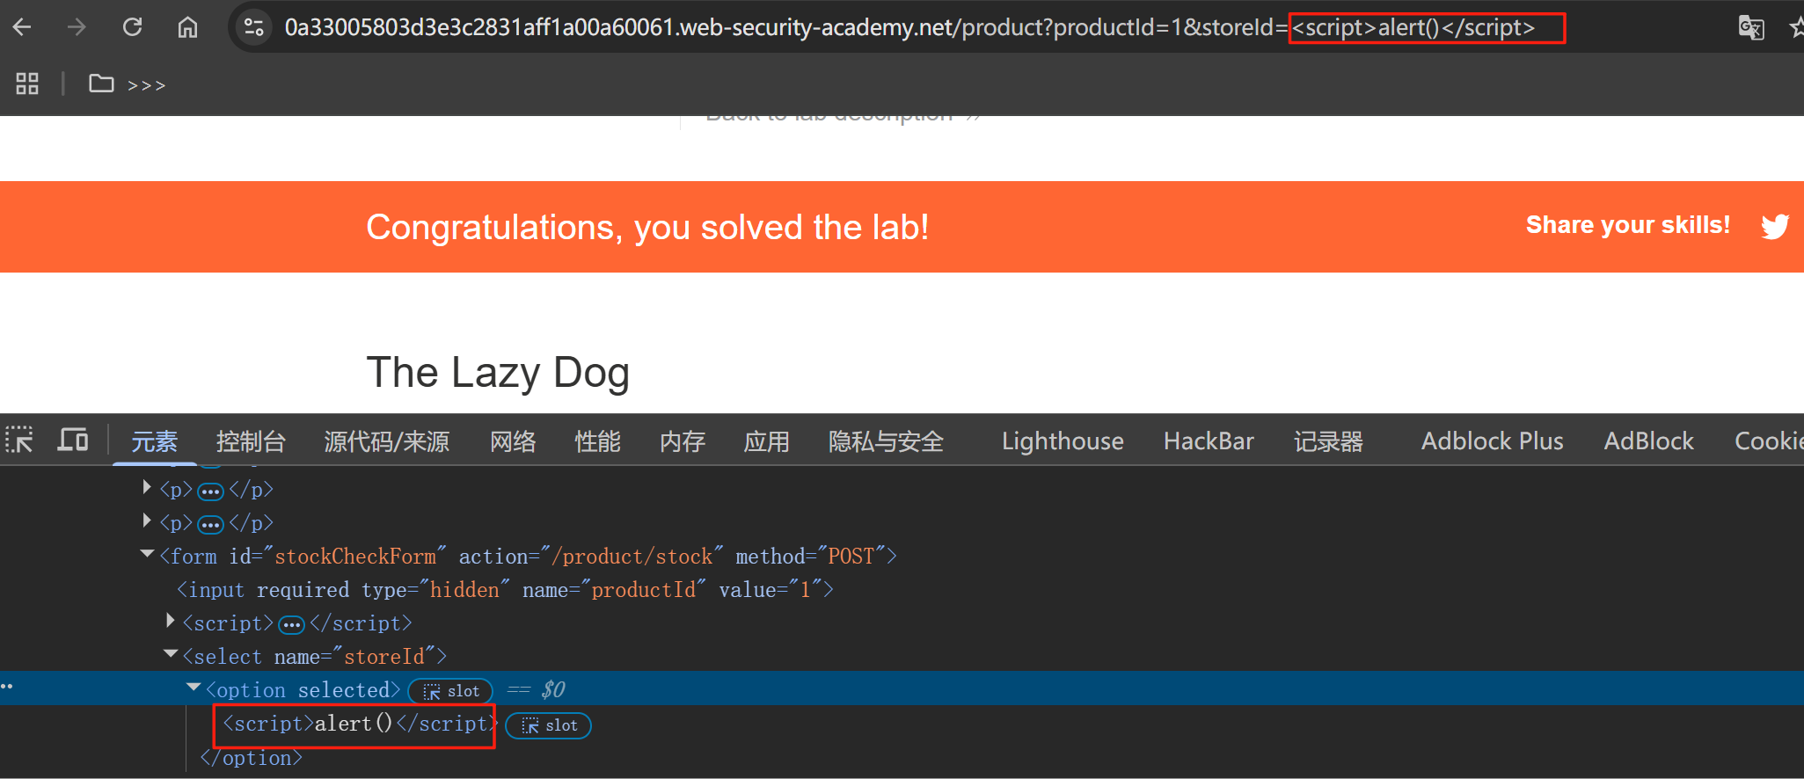Expand the collapsed script node in form

point(171,621)
